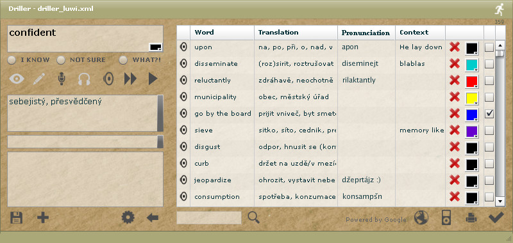The image size is (513, 243).
Task: Sort by the Word column header
Action: (204, 32)
